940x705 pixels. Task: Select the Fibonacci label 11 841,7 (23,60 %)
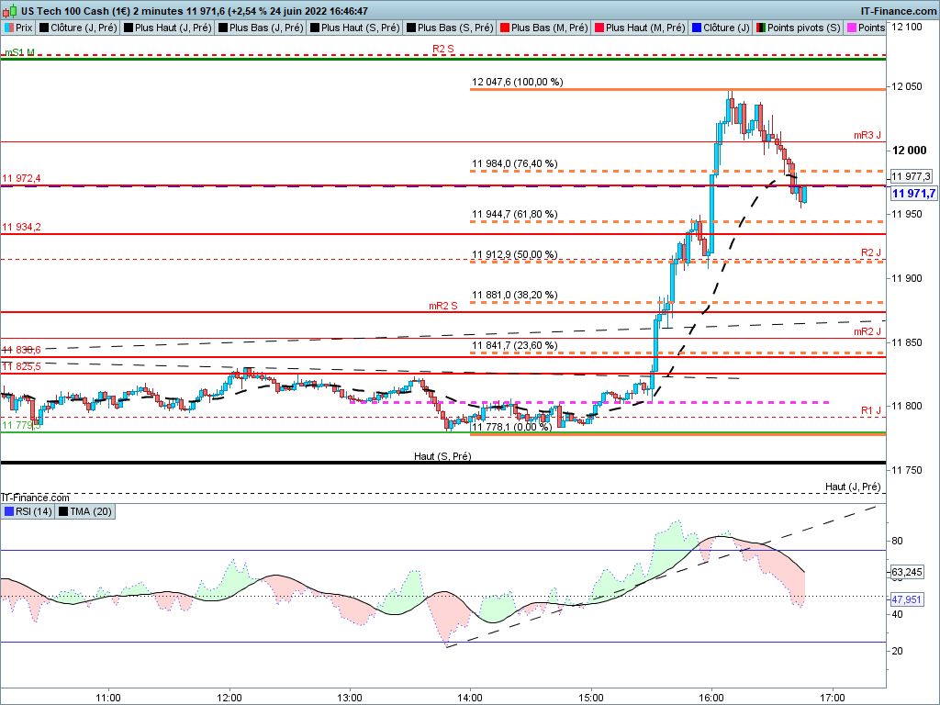514,345
